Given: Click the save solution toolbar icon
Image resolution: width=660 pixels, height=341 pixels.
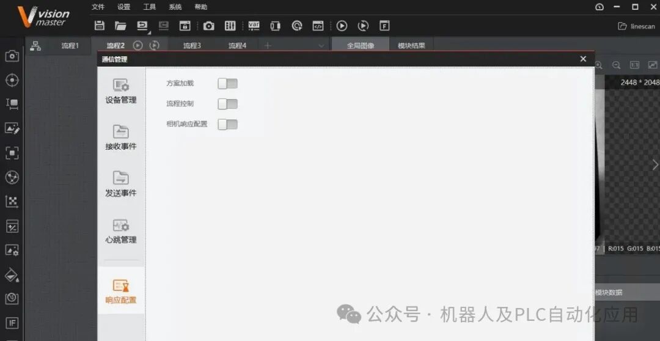Looking at the screenshot, I should click(x=100, y=26).
